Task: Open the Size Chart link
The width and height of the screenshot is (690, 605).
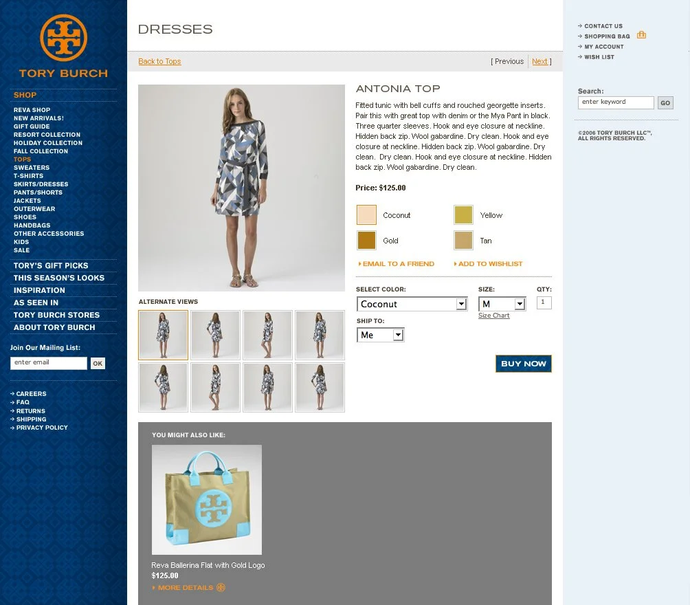Action: coord(493,316)
